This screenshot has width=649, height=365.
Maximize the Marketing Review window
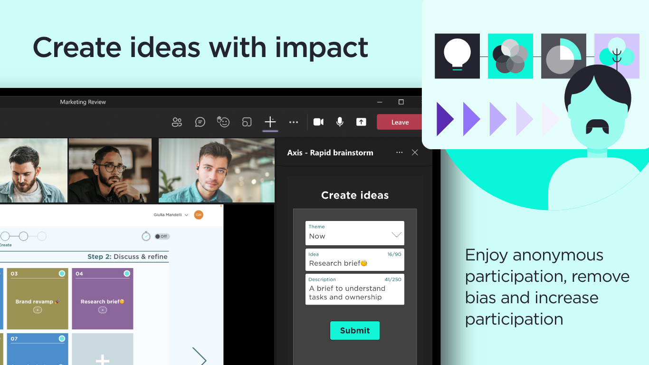click(401, 102)
